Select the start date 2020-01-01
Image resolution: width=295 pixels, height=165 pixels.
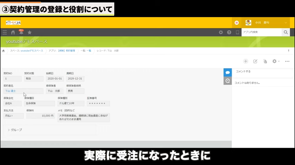(x=55, y=79)
